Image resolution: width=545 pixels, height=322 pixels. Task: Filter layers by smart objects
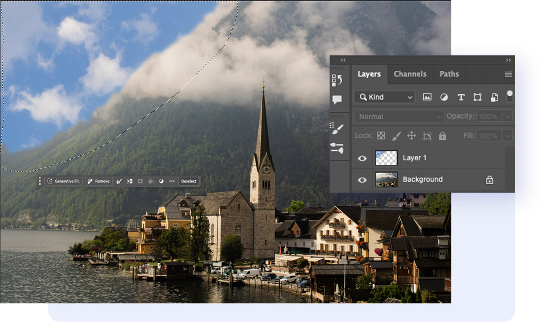tap(494, 97)
